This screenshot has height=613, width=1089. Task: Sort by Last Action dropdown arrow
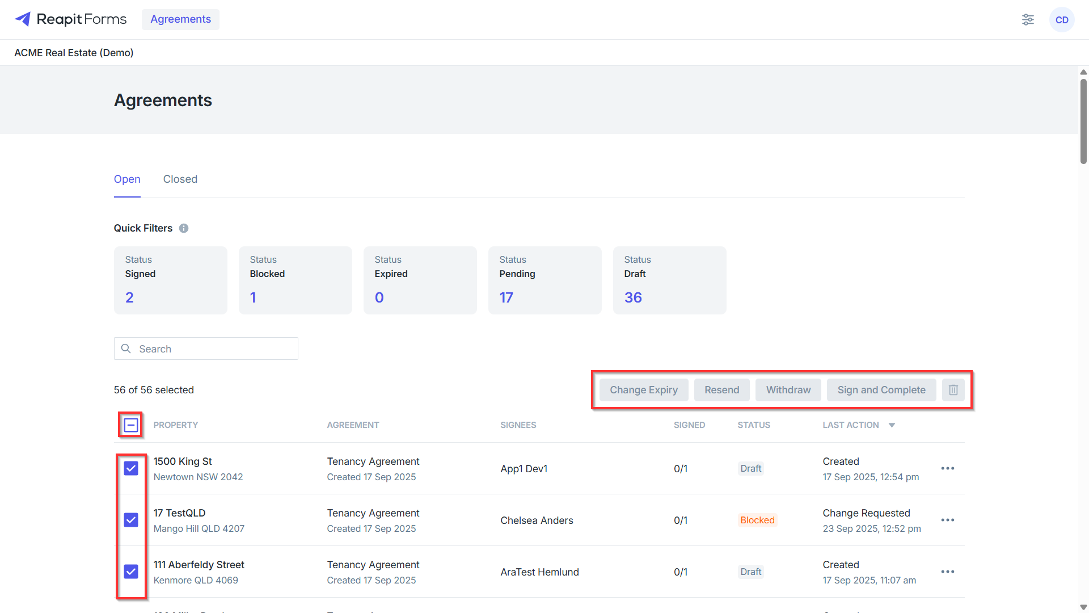892,425
